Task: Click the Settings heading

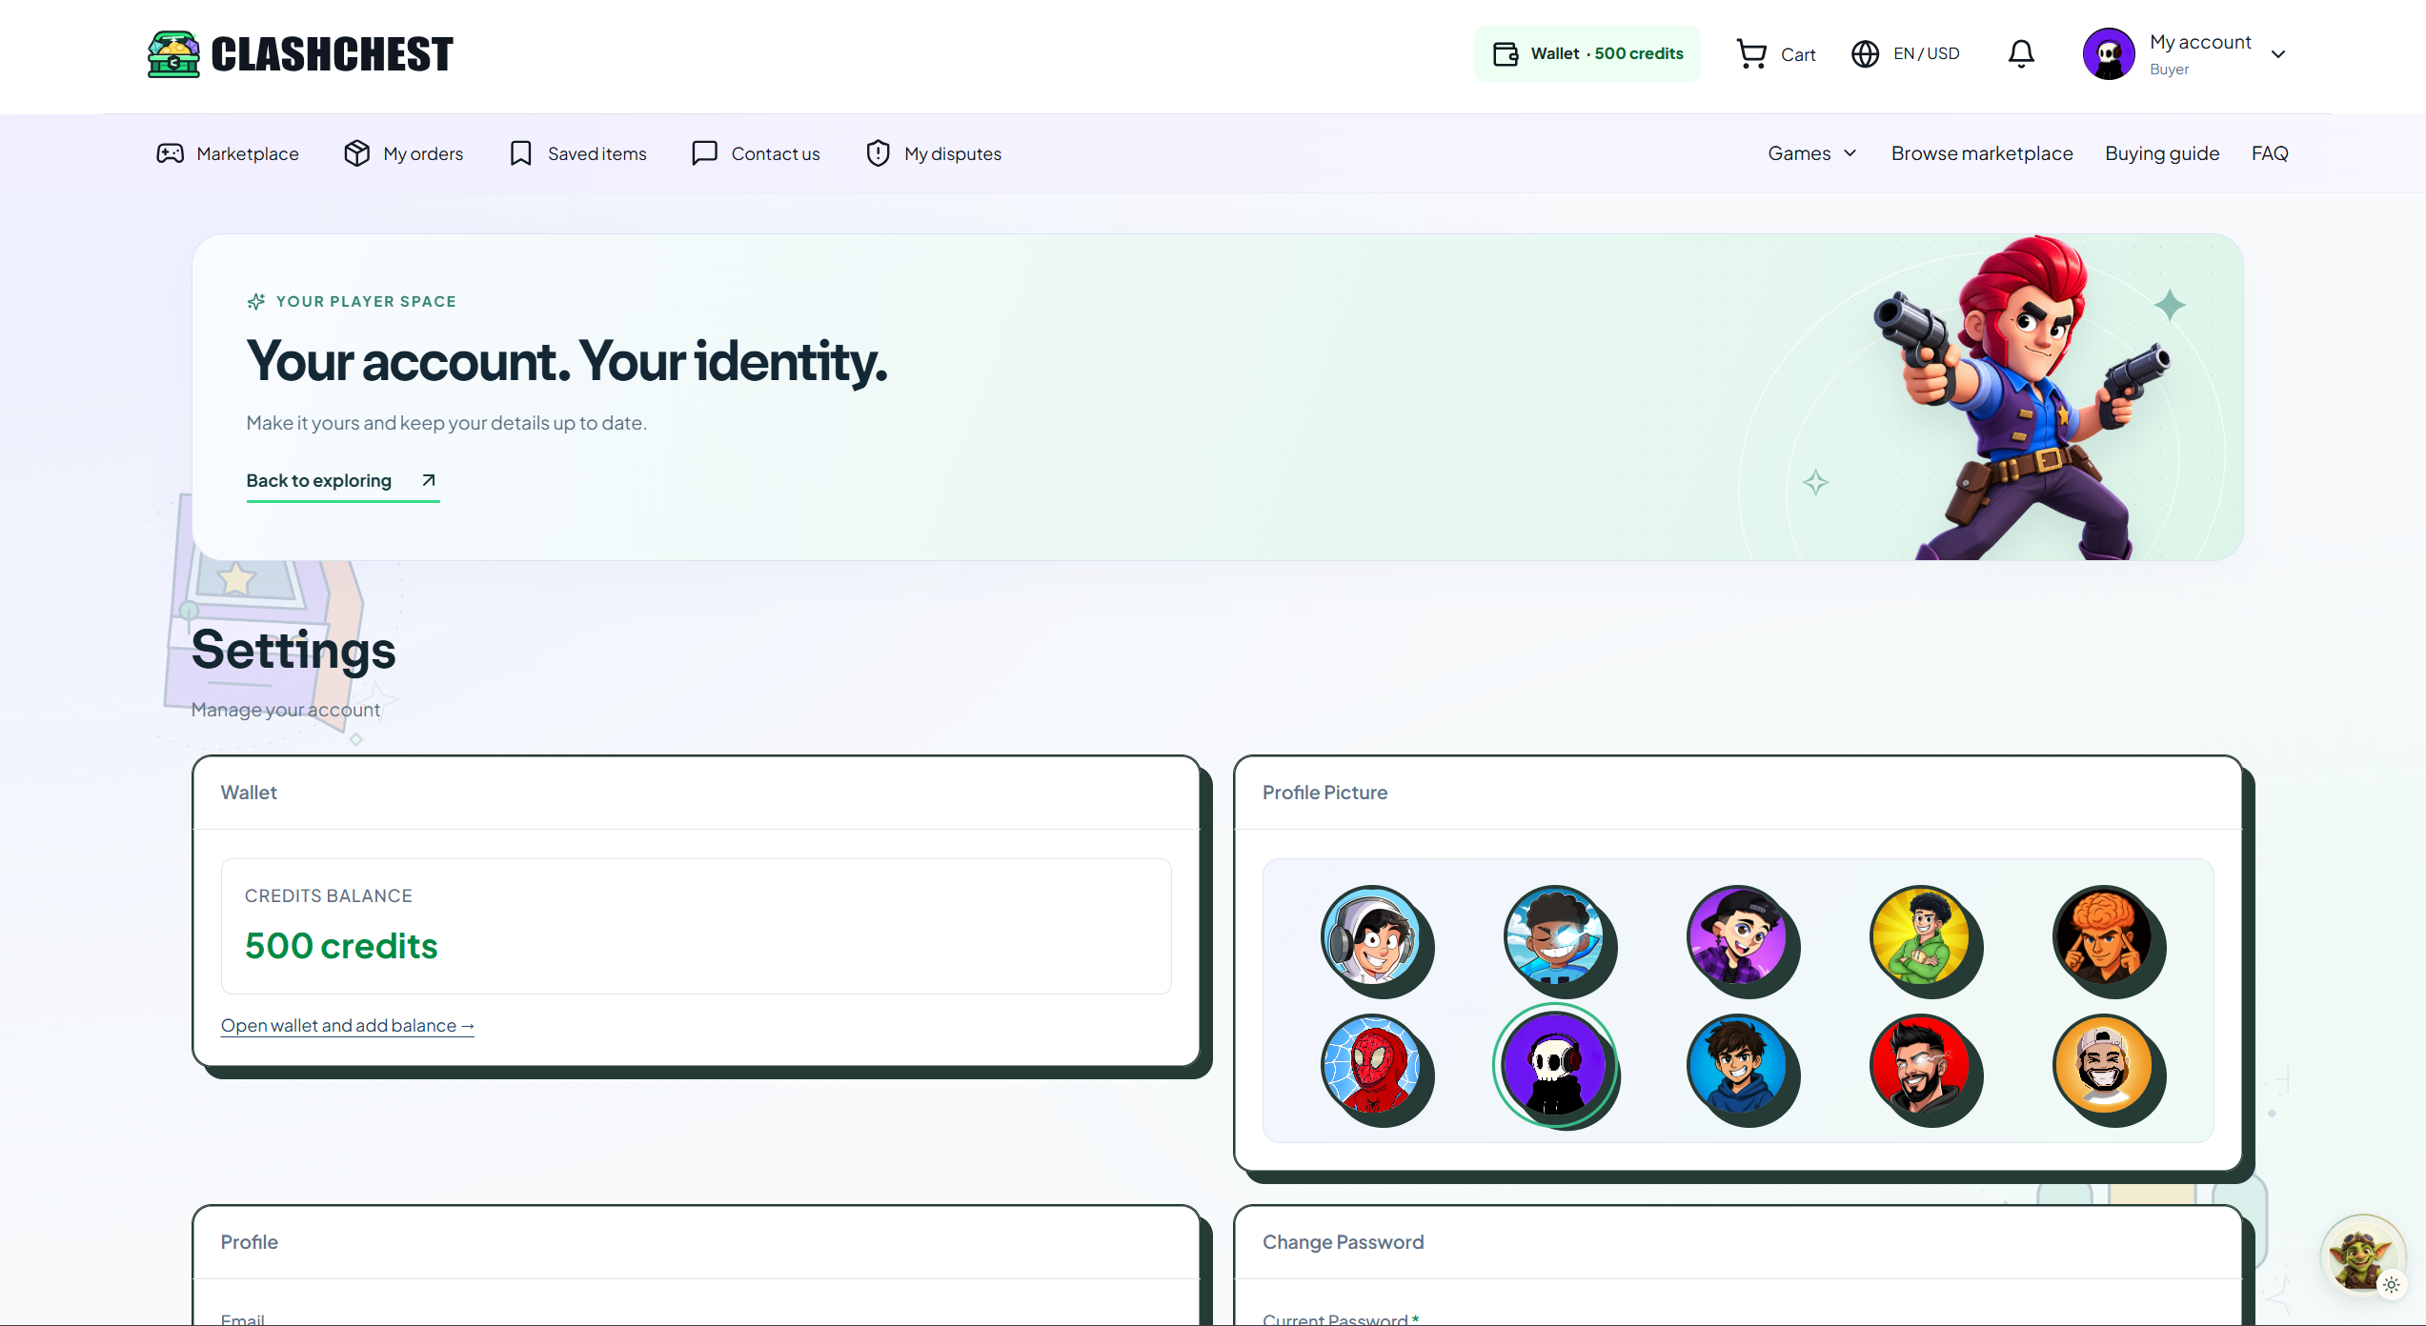Action: point(293,651)
